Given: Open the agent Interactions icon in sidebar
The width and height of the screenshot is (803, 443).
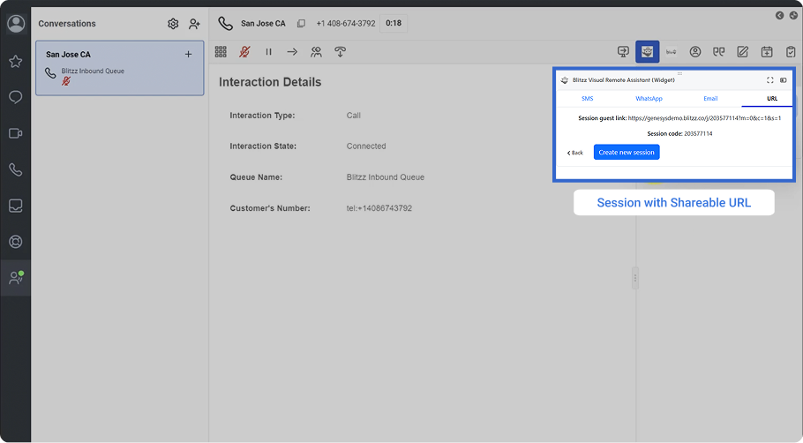Looking at the screenshot, I should pyautogui.click(x=16, y=278).
